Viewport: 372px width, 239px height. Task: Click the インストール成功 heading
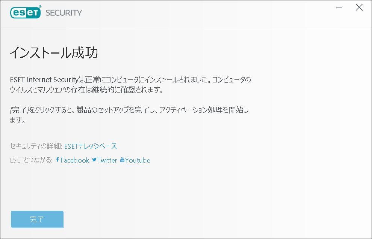tap(54, 52)
